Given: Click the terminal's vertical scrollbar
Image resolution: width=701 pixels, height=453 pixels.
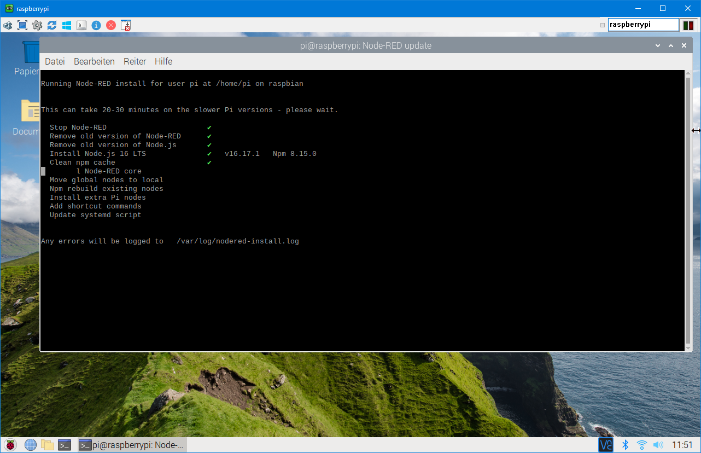Looking at the screenshot, I should point(688,211).
